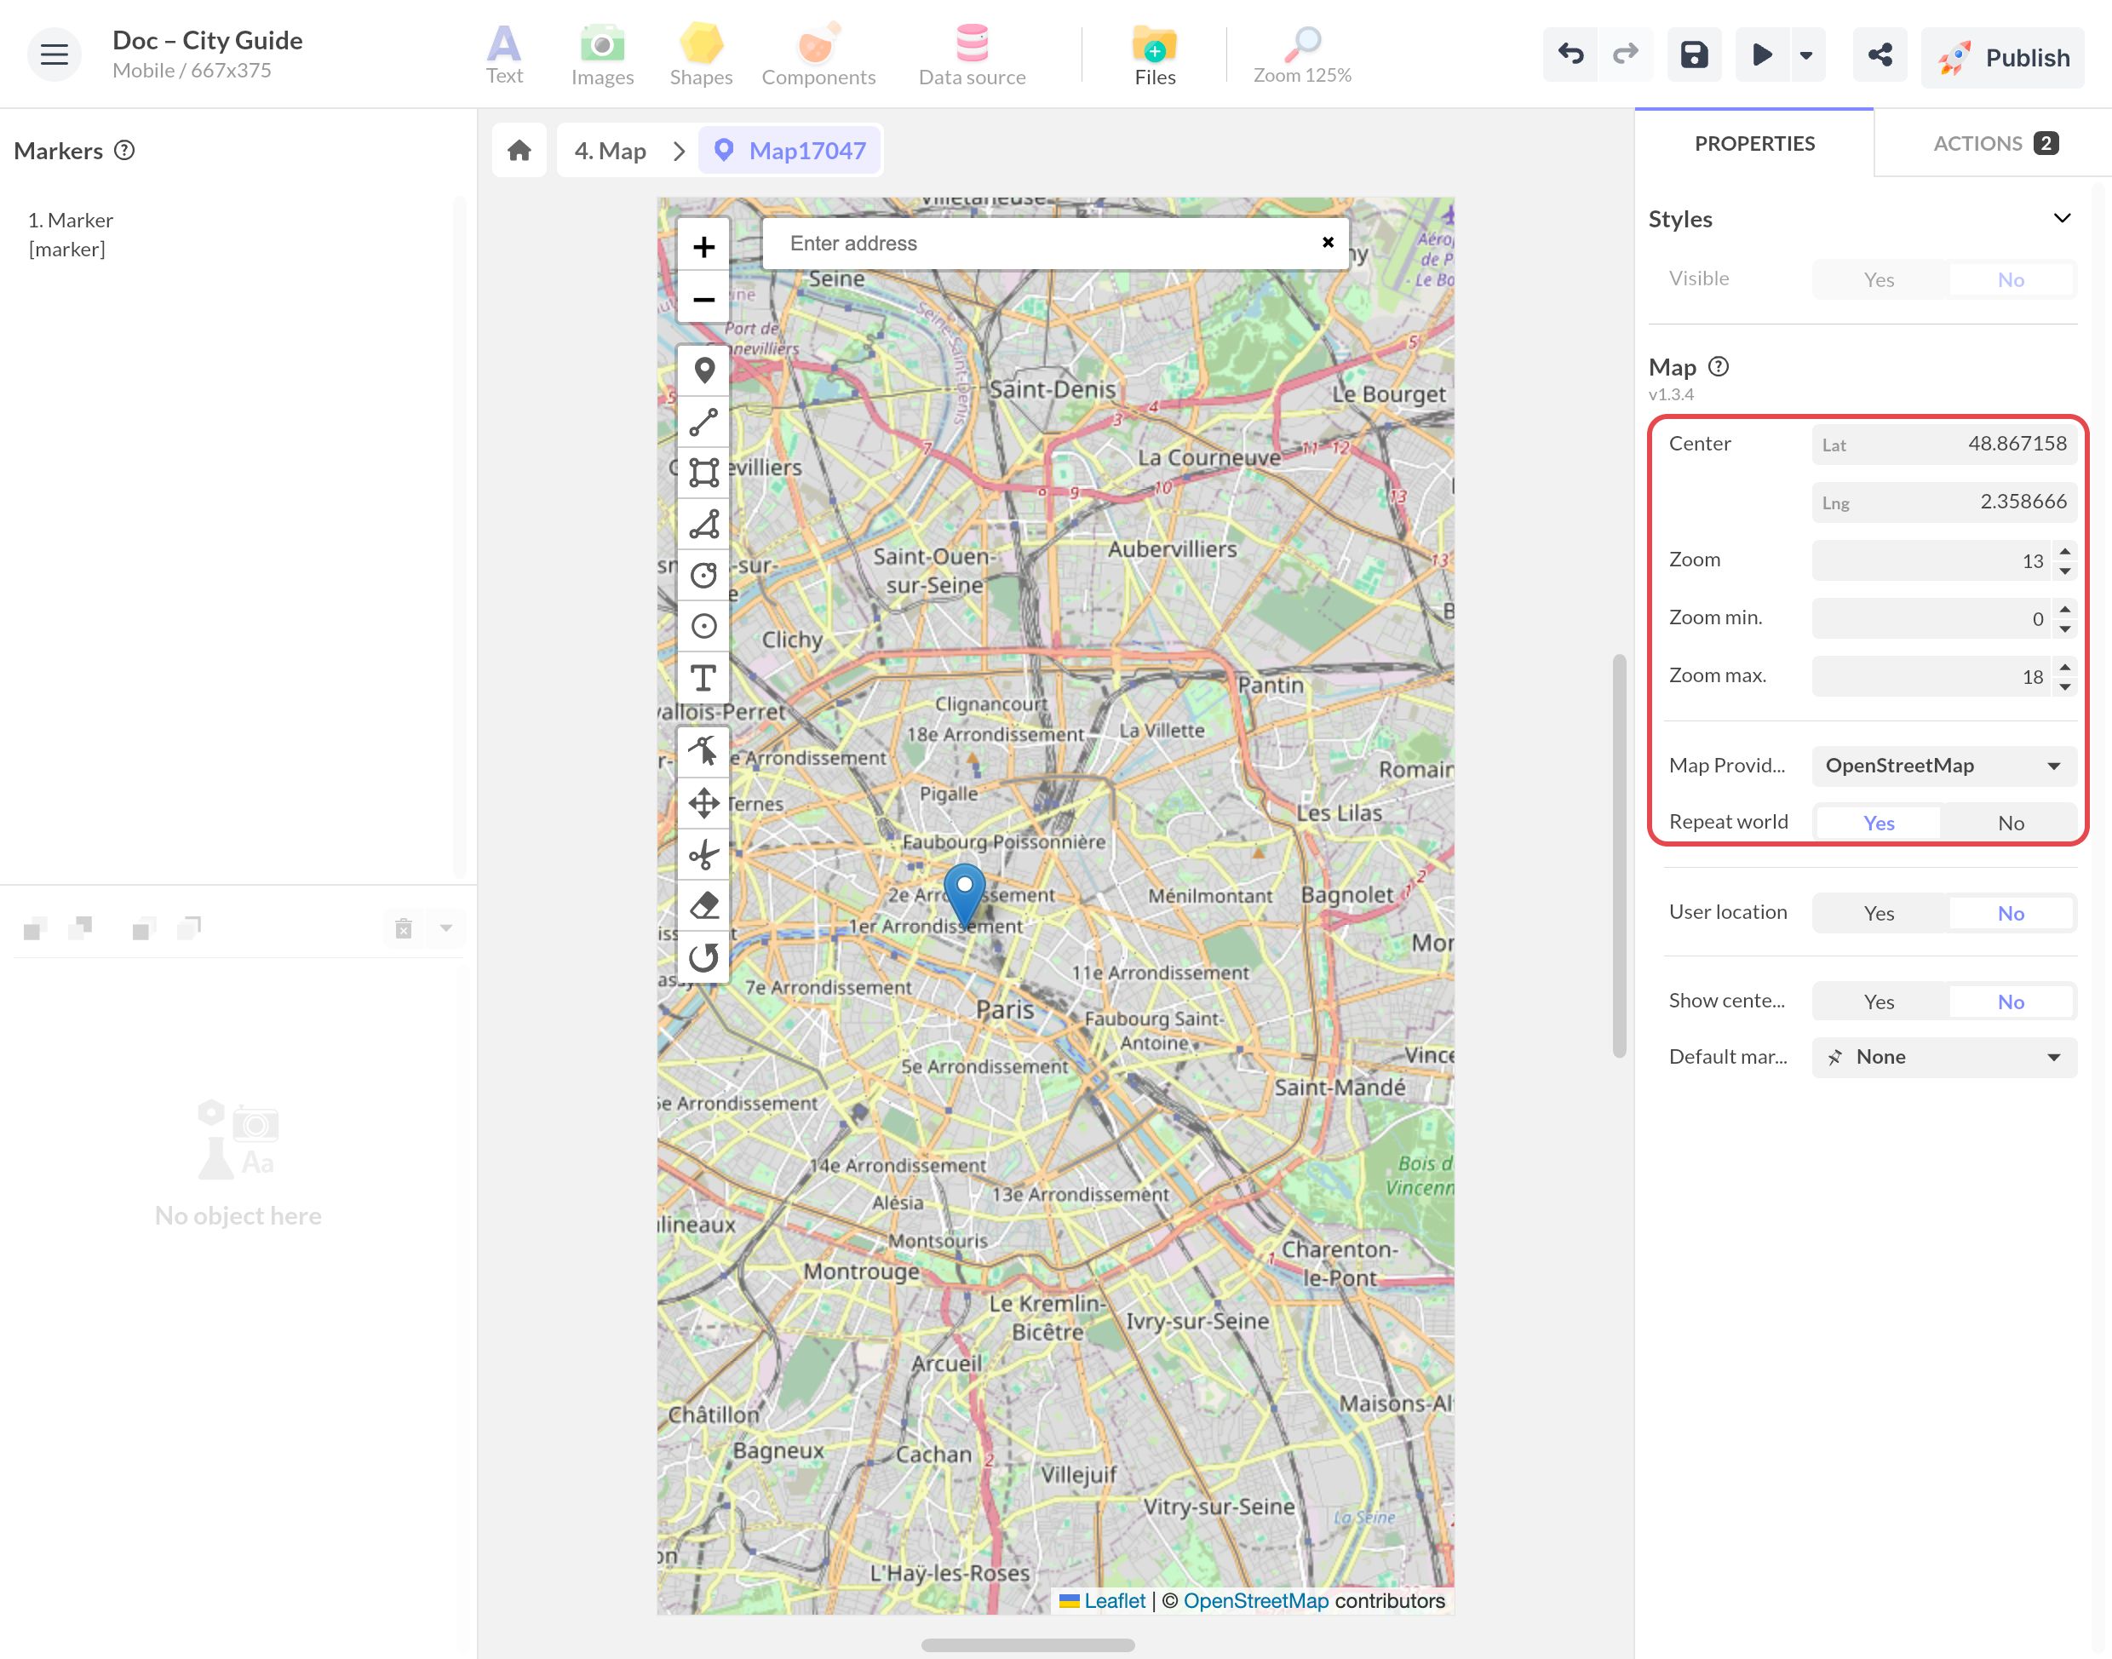Open the Files manager
2112x1659 pixels.
(x=1155, y=55)
